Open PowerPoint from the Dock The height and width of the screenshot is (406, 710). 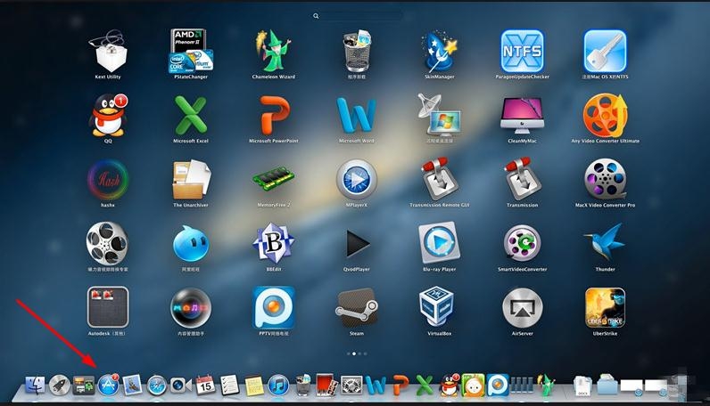pyautogui.click(x=400, y=386)
